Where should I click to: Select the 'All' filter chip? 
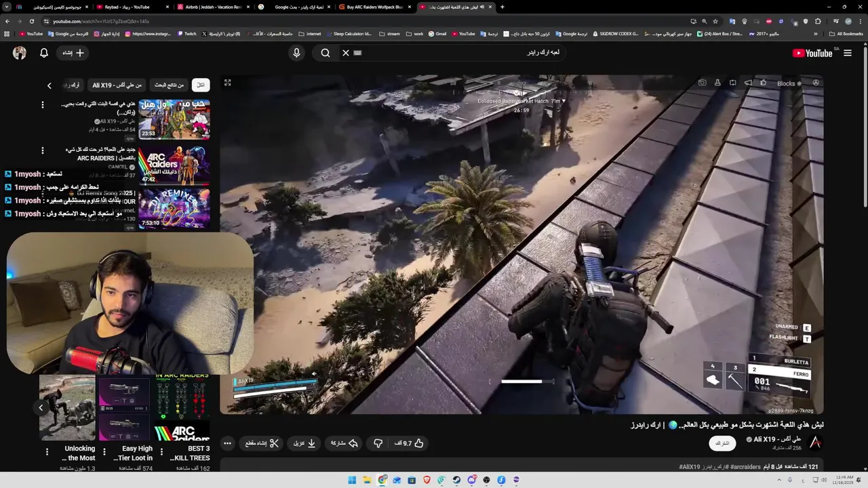coord(200,85)
